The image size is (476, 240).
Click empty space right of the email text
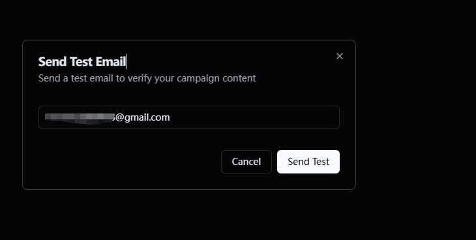[x=255, y=117]
